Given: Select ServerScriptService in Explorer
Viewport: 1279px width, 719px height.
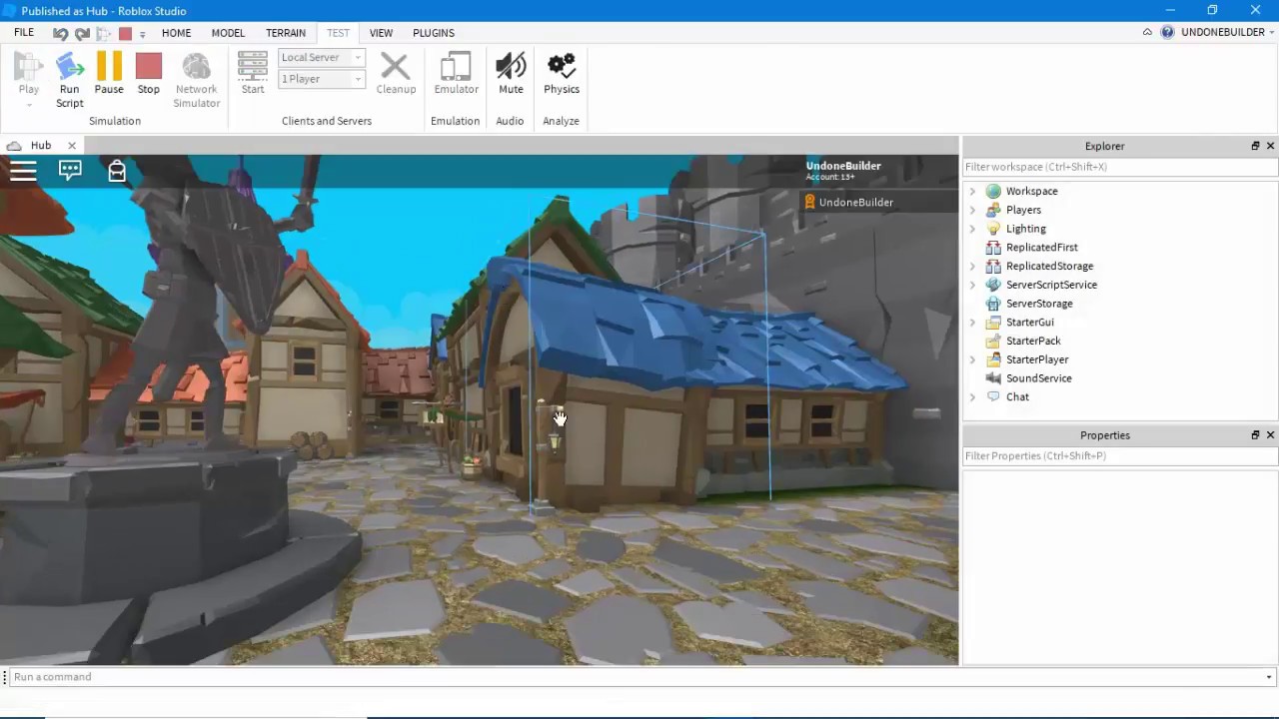Looking at the screenshot, I should point(1051,285).
